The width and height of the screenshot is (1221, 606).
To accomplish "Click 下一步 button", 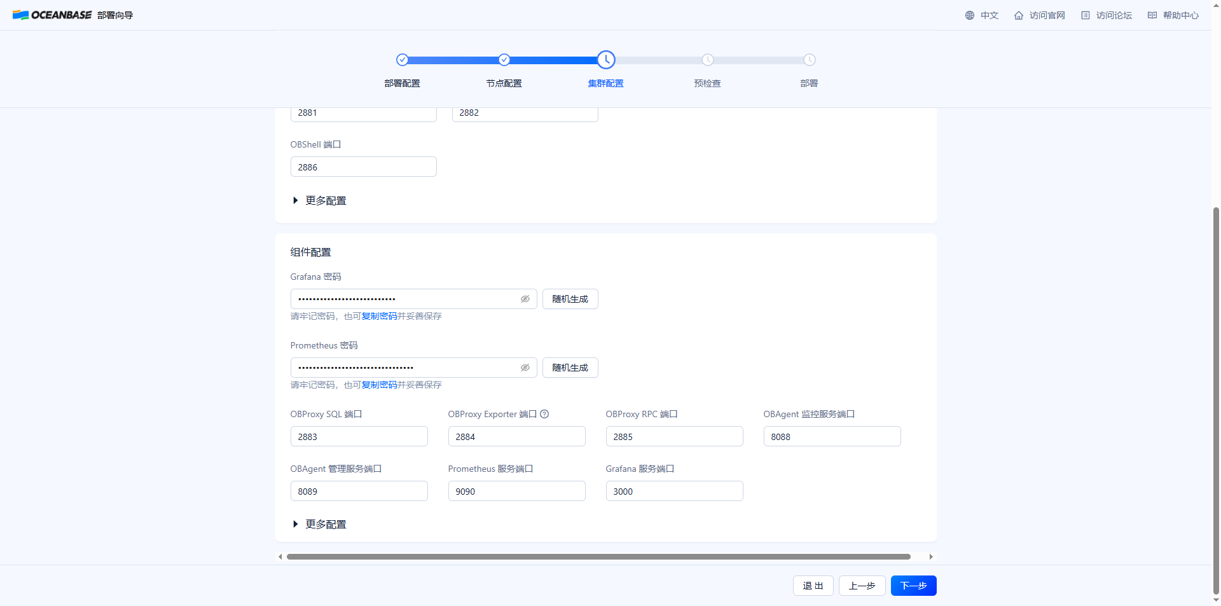I will point(914,586).
